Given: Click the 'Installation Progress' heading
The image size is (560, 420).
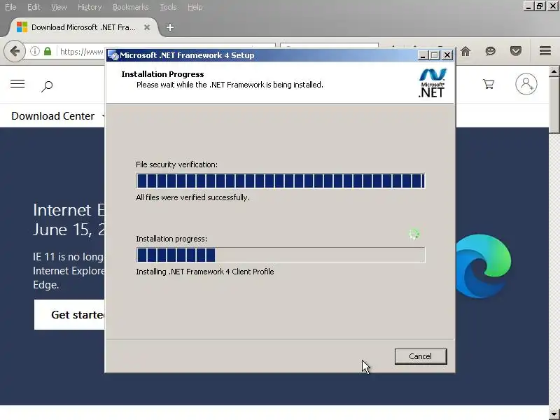Looking at the screenshot, I should click(162, 74).
